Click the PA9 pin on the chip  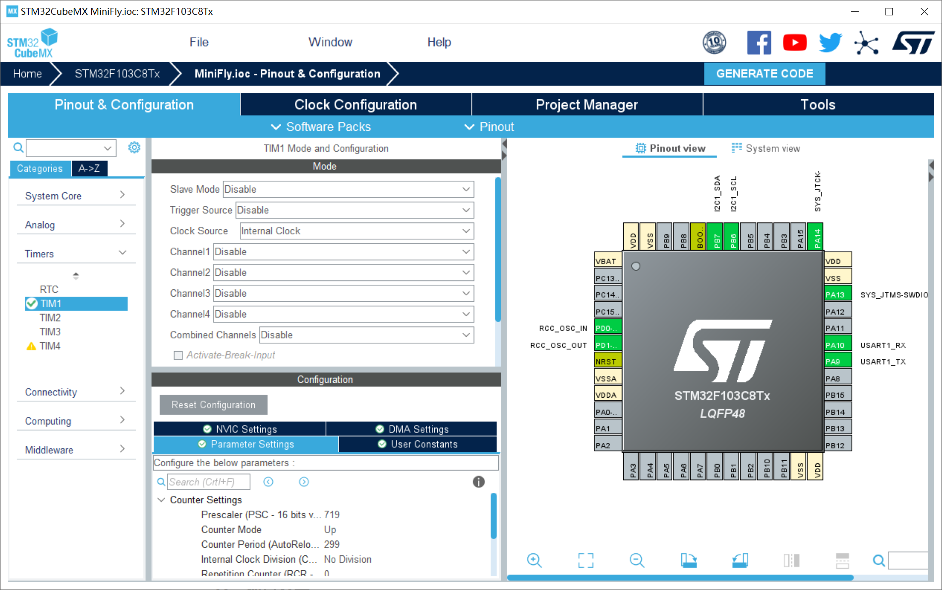837,361
